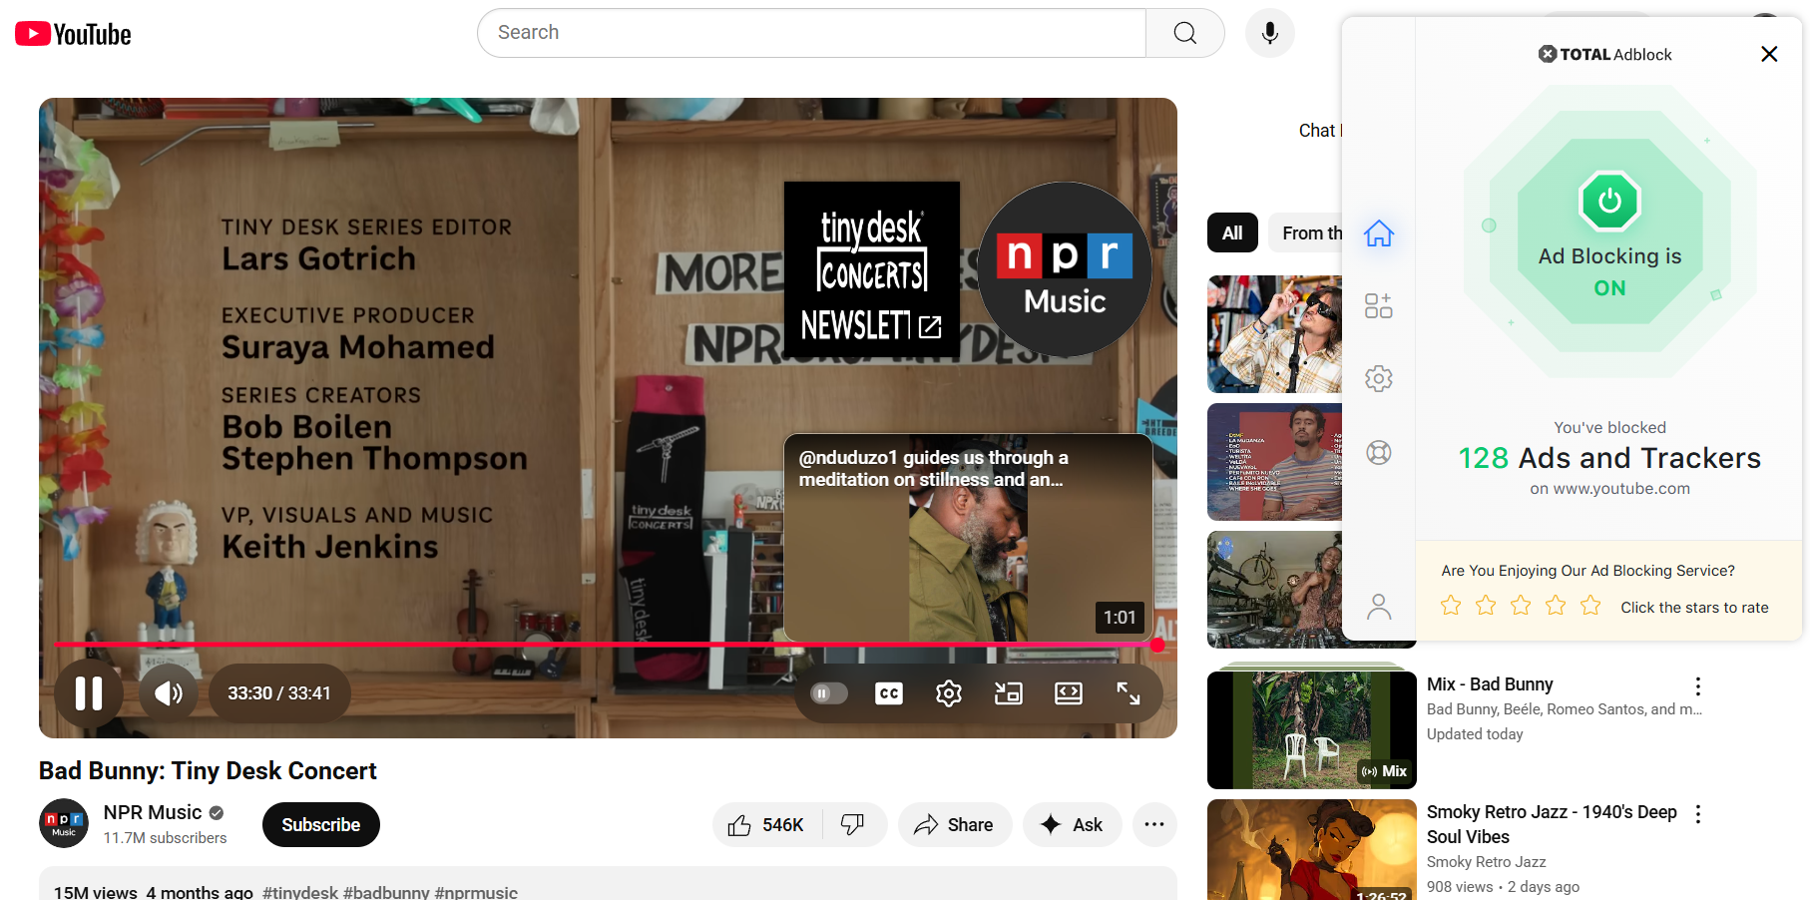Viewport: 1810px width, 900px height.
Task: Open the player settings gear
Action: [x=948, y=692]
